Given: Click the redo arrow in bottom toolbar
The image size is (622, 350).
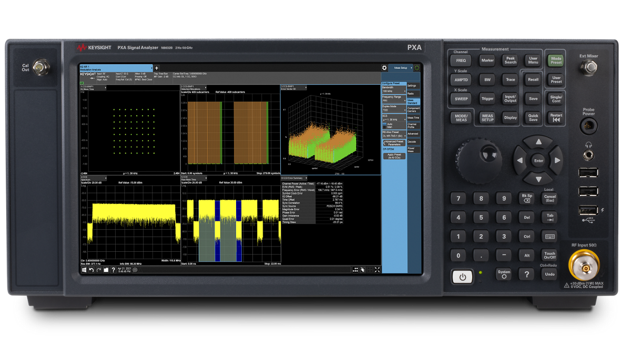Looking at the screenshot, I should (x=98, y=270).
